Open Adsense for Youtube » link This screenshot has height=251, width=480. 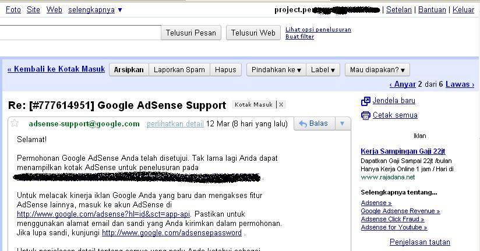tap(394, 228)
